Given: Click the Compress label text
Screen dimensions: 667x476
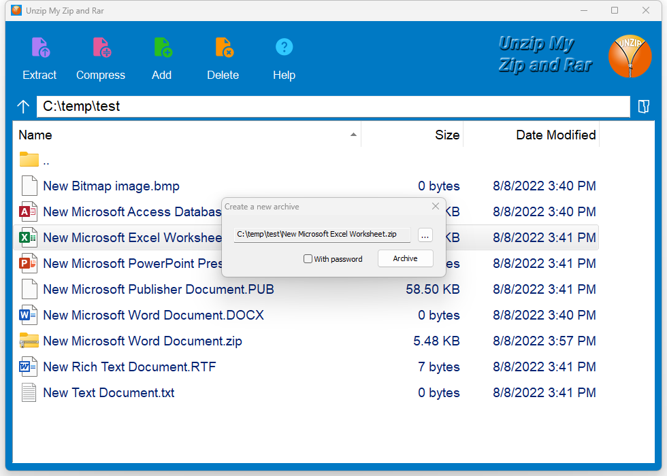Looking at the screenshot, I should pos(101,75).
